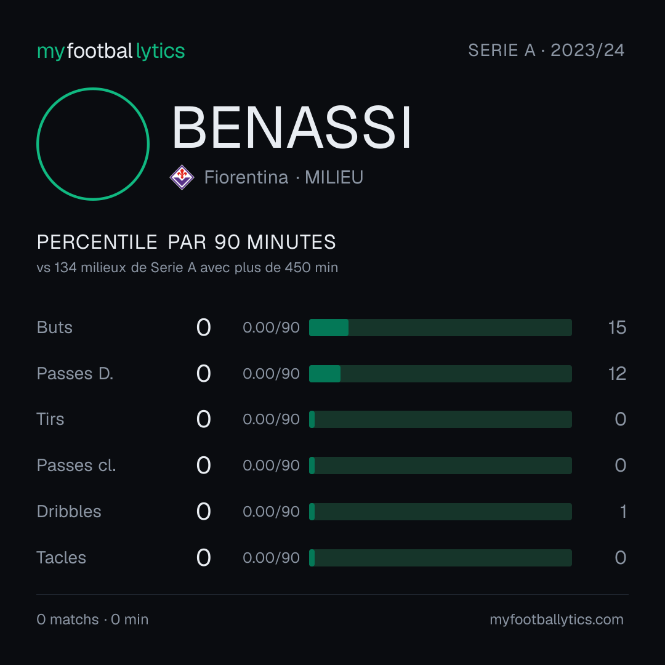Click the Passes D. percentile value 12
The image size is (665, 665).
(x=617, y=374)
